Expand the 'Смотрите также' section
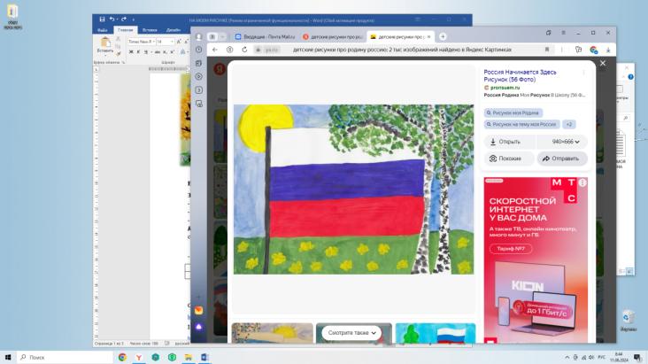The height and width of the screenshot is (364, 648). click(x=351, y=332)
